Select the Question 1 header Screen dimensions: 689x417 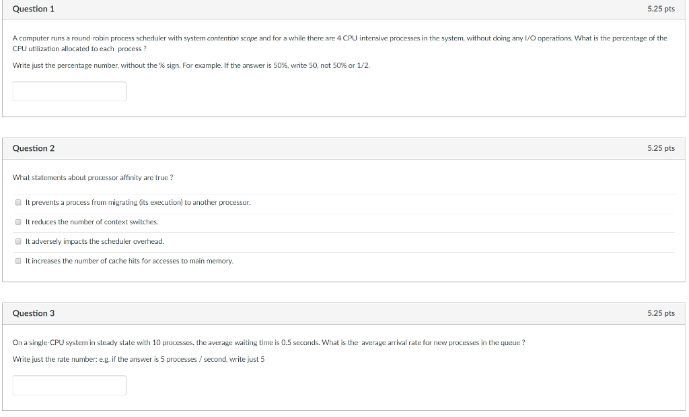click(34, 9)
